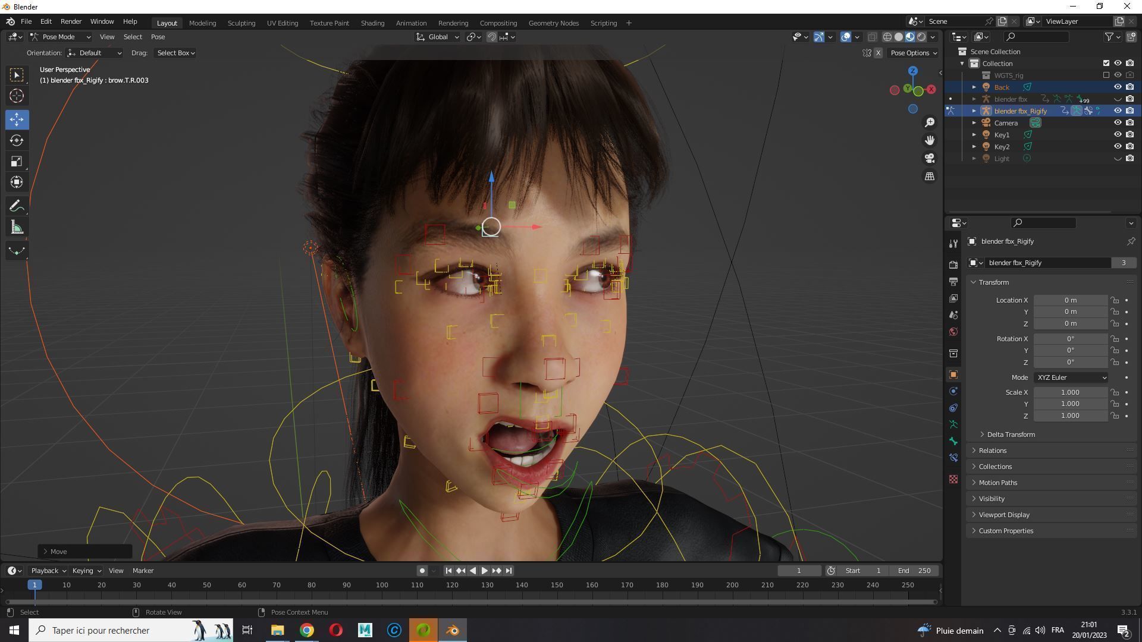Click the zoom magnifier viewport icon
1142x642 pixels.
[x=930, y=122]
